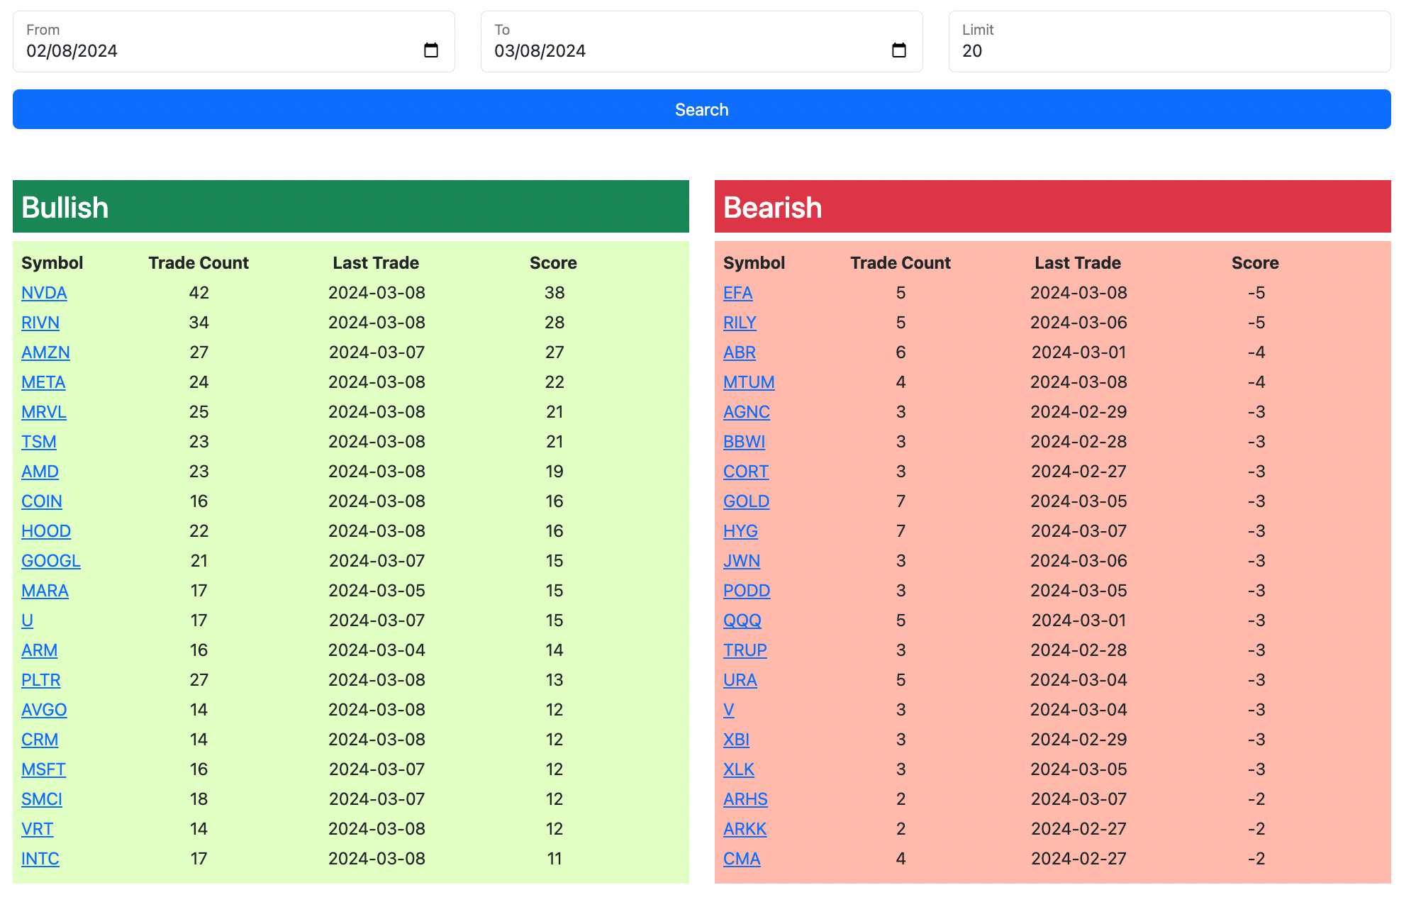
Task: Open the JWN bearish symbol link
Action: [x=742, y=561]
